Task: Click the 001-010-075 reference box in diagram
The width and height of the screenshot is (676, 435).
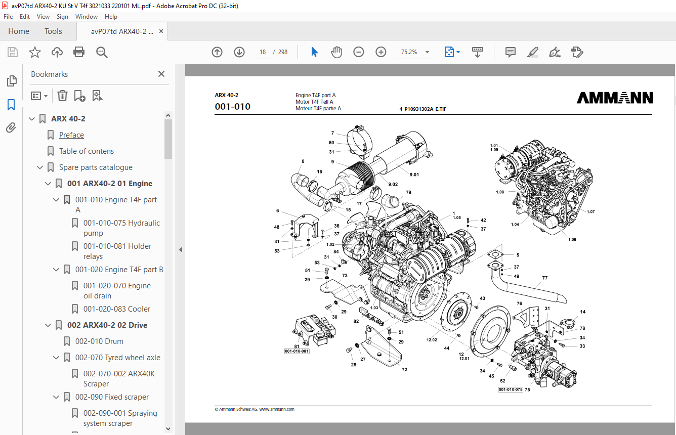Action: pos(510,389)
